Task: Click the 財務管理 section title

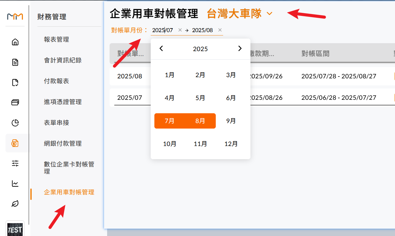Action: (x=52, y=17)
